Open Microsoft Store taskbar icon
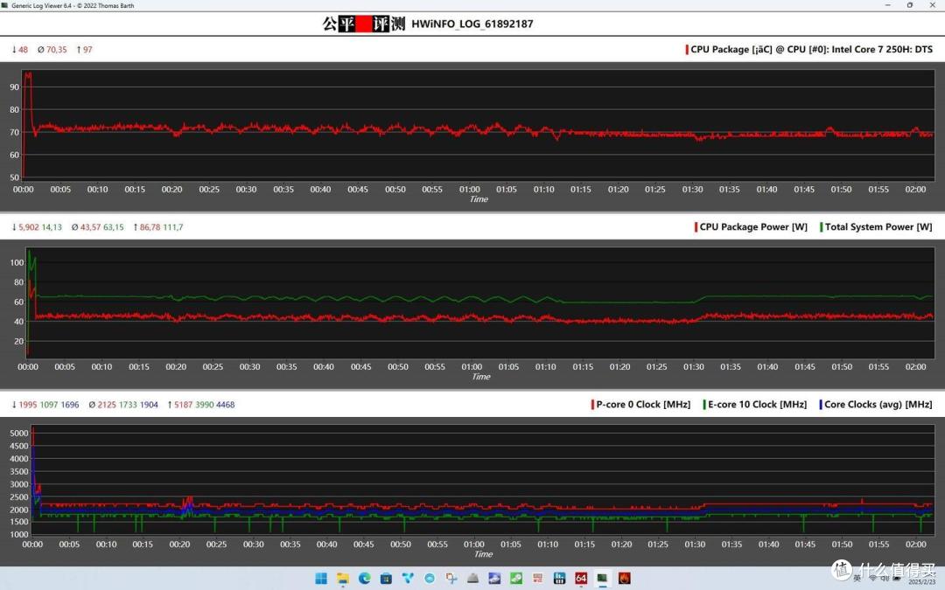945x590 pixels. click(x=386, y=579)
